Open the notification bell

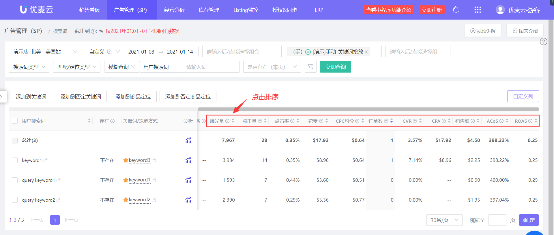point(456,10)
